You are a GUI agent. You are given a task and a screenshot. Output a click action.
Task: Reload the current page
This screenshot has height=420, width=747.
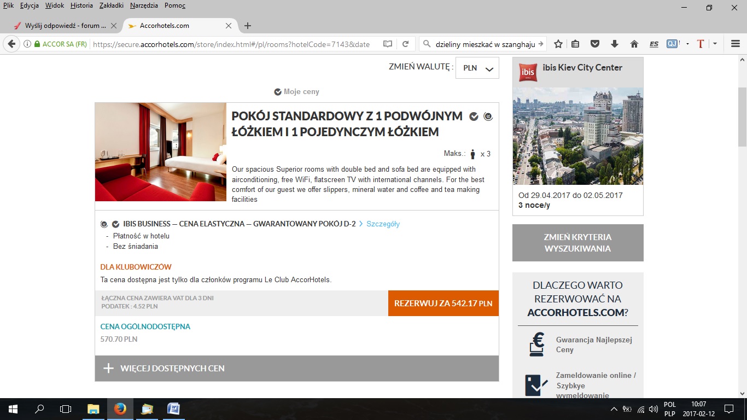[406, 44]
